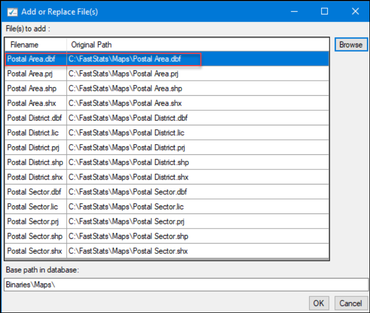This screenshot has width=370, height=313.
Task: Click path C:\FastStats\Maps\Postal Sector.prj
Action: 127,222
